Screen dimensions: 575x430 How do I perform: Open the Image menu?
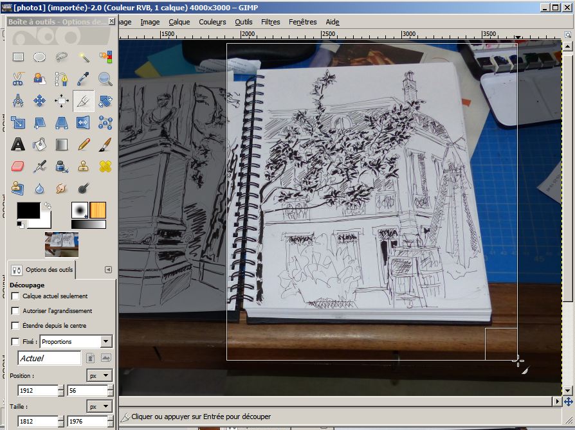click(x=150, y=22)
